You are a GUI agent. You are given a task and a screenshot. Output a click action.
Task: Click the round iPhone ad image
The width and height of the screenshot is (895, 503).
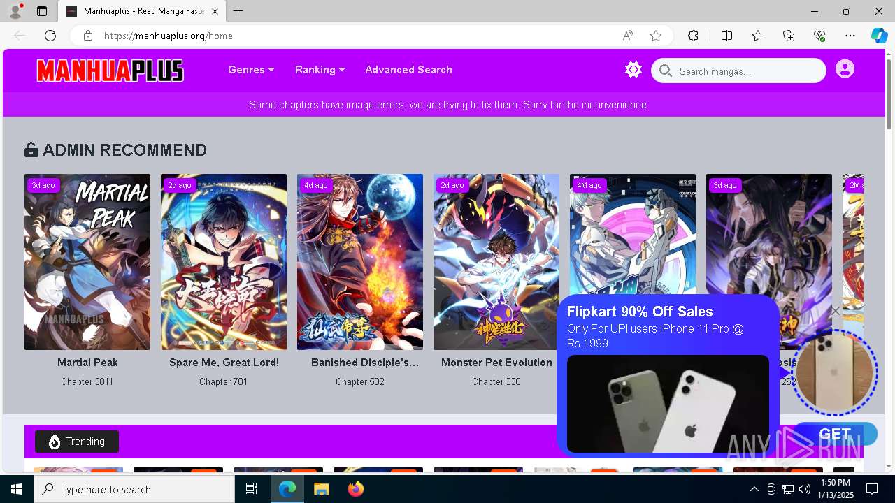(833, 372)
